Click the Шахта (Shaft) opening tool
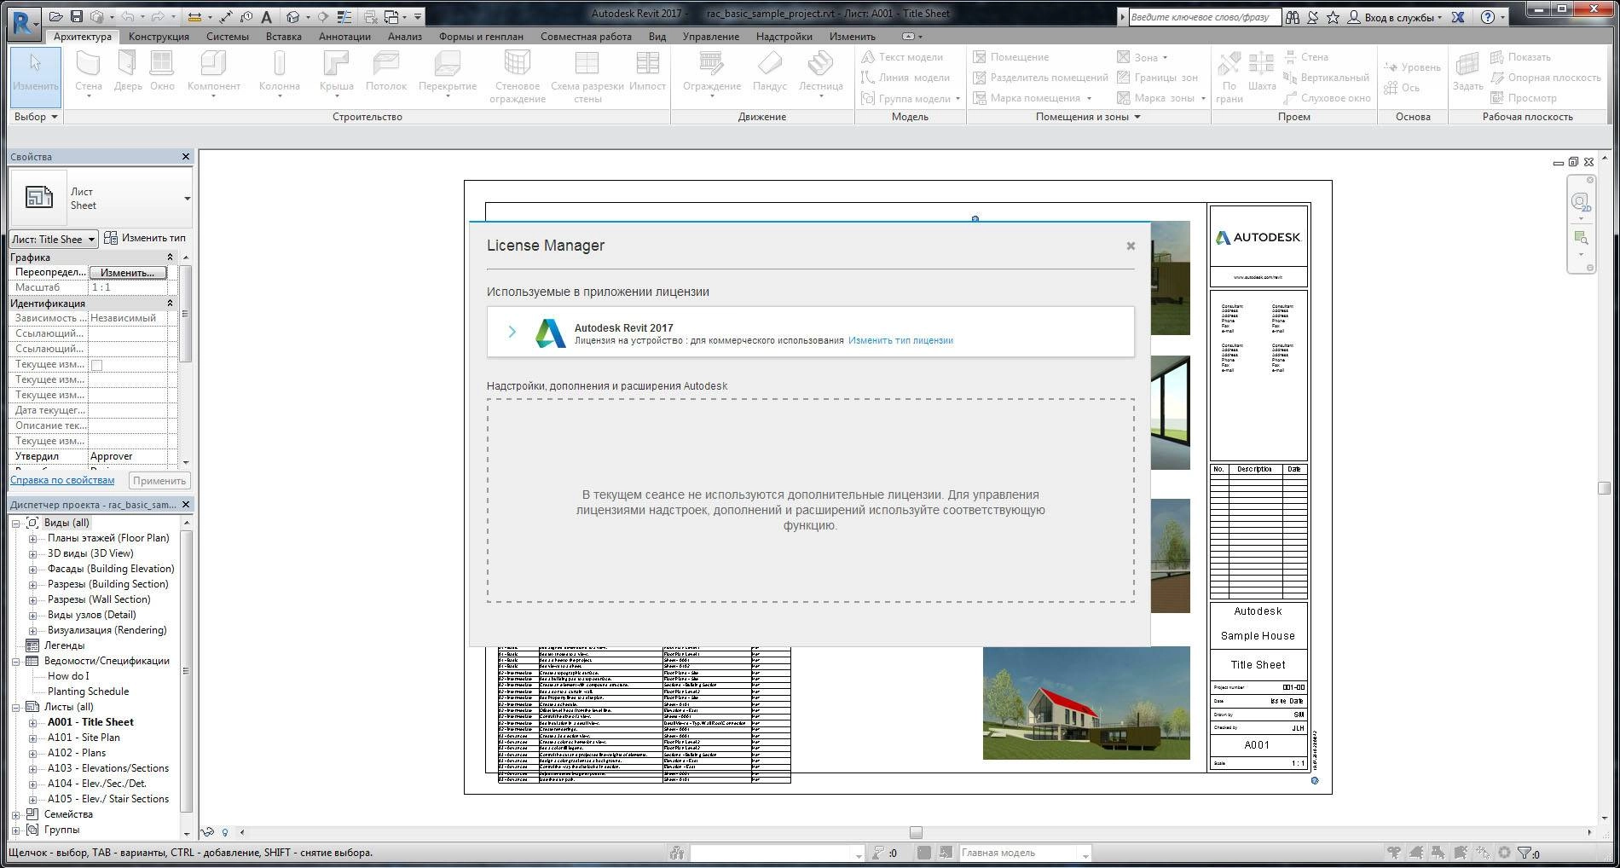 (1261, 72)
